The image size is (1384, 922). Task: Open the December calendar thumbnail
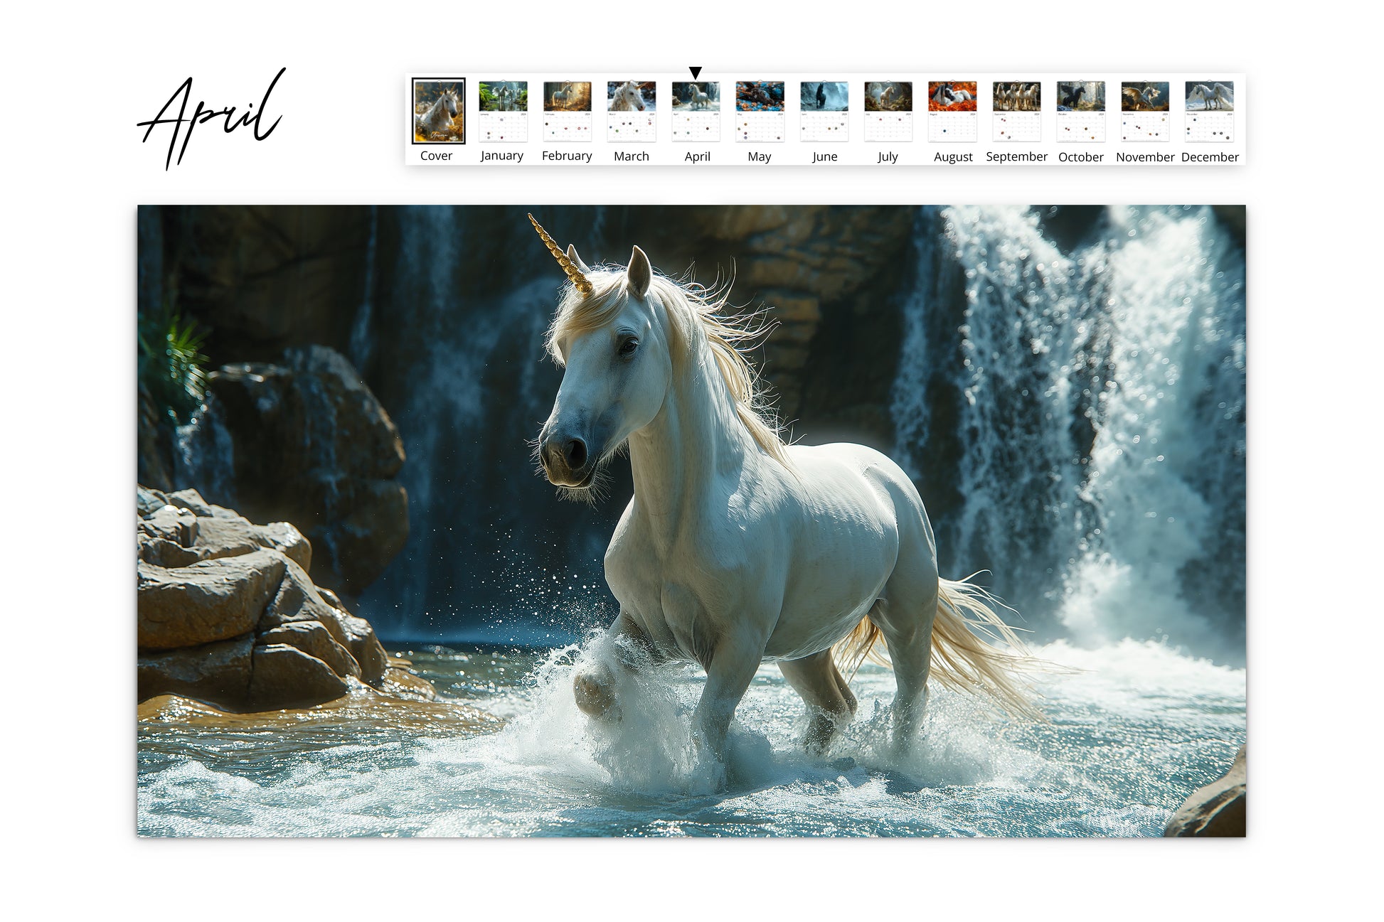pos(1209,112)
